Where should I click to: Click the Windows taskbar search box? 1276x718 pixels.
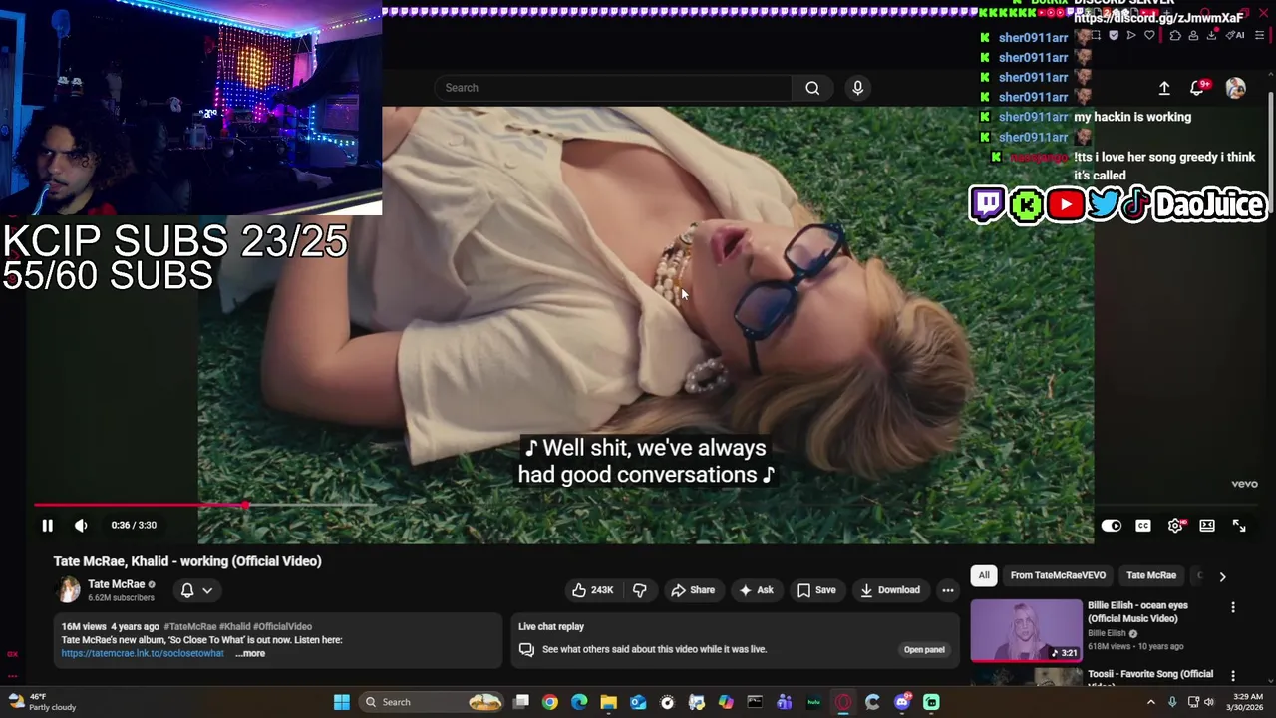(x=431, y=702)
